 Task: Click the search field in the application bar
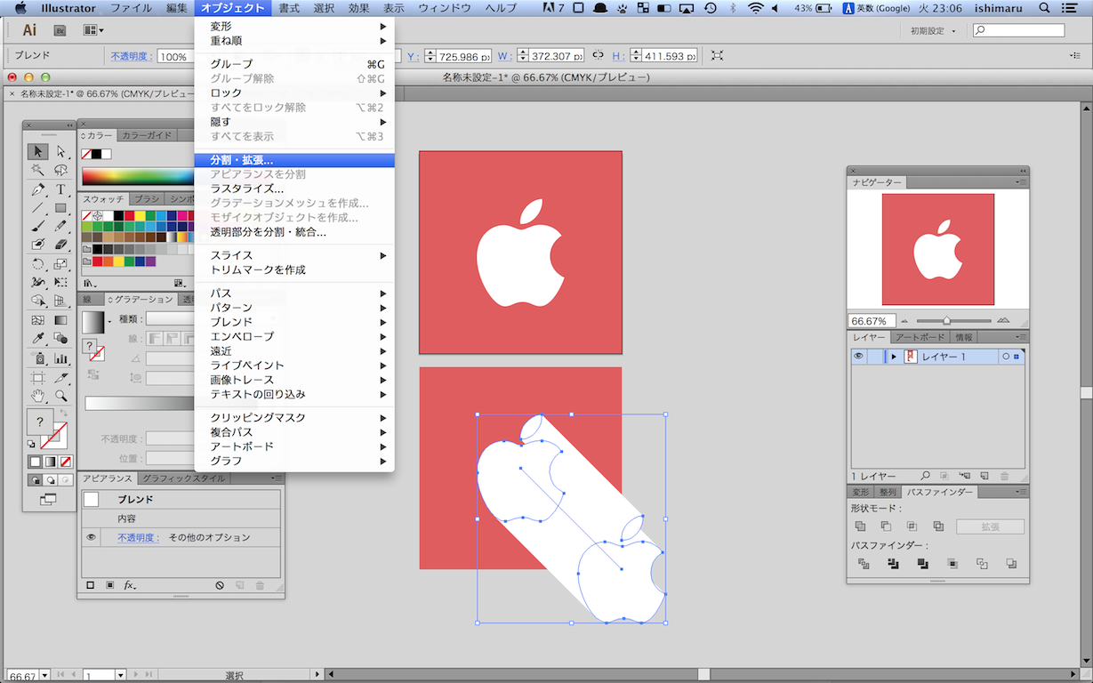[1018, 30]
